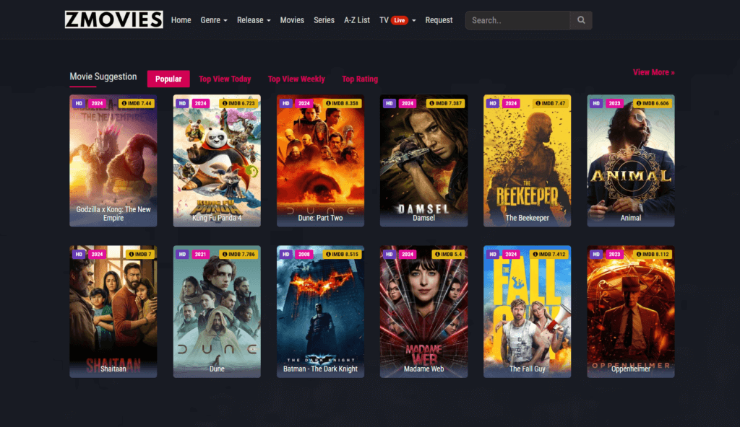Switch to the Top View Today tab

(x=225, y=79)
